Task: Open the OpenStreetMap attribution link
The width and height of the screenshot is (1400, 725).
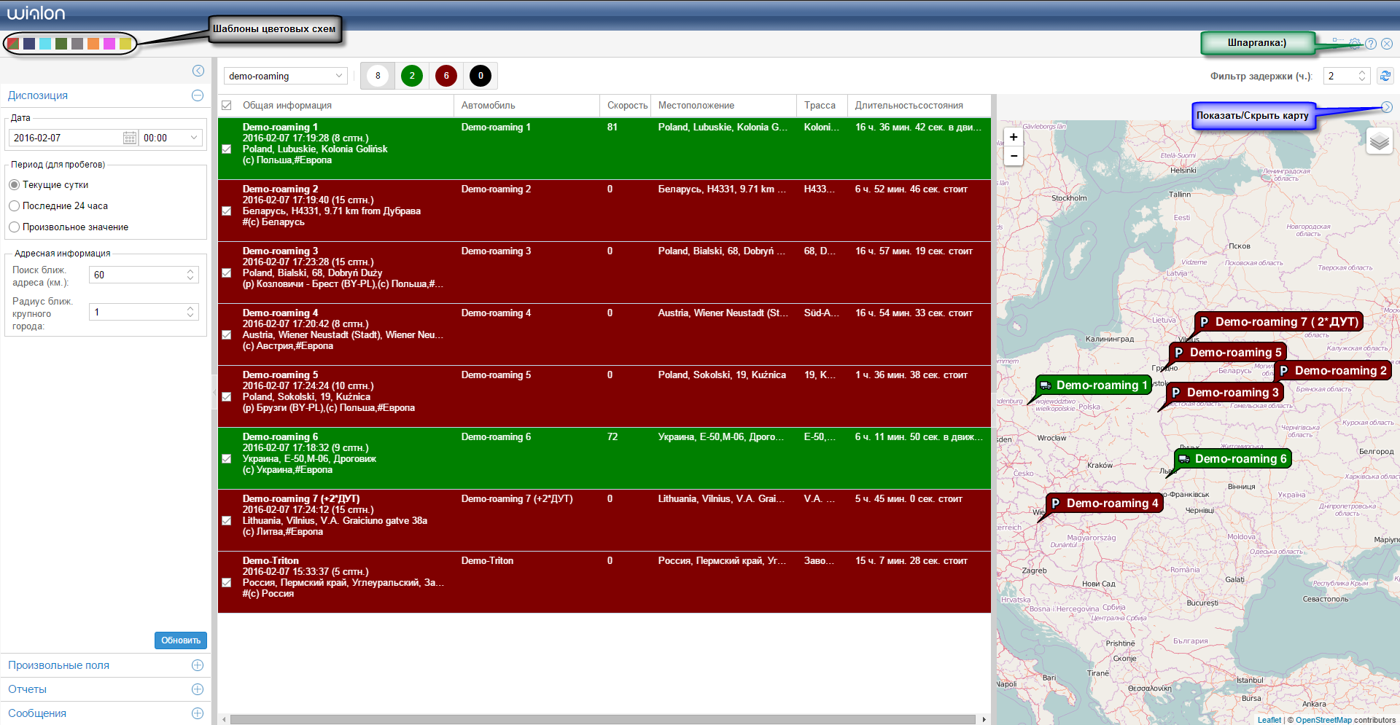Action: pos(1323,720)
